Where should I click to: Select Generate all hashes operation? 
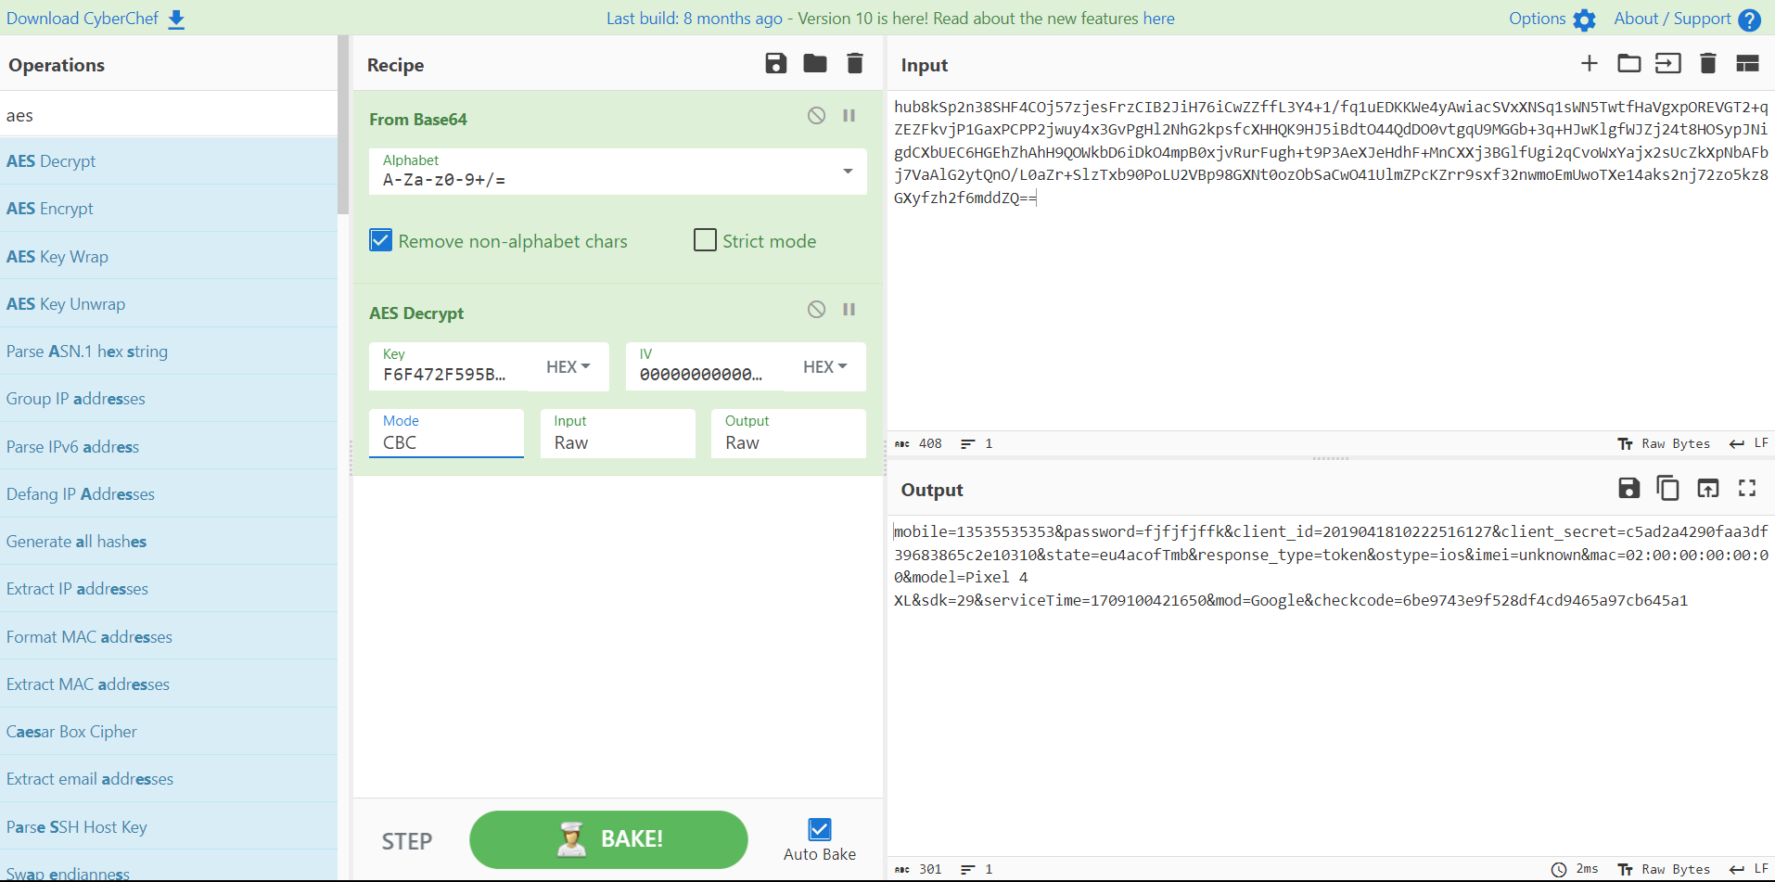coord(169,542)
